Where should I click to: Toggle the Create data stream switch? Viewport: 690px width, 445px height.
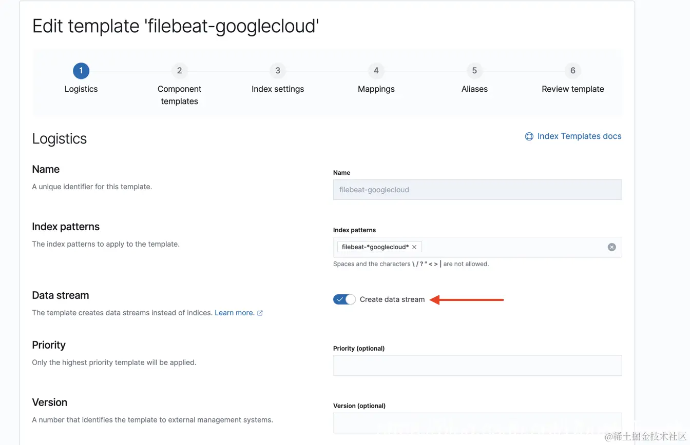(x=344, y=299)
